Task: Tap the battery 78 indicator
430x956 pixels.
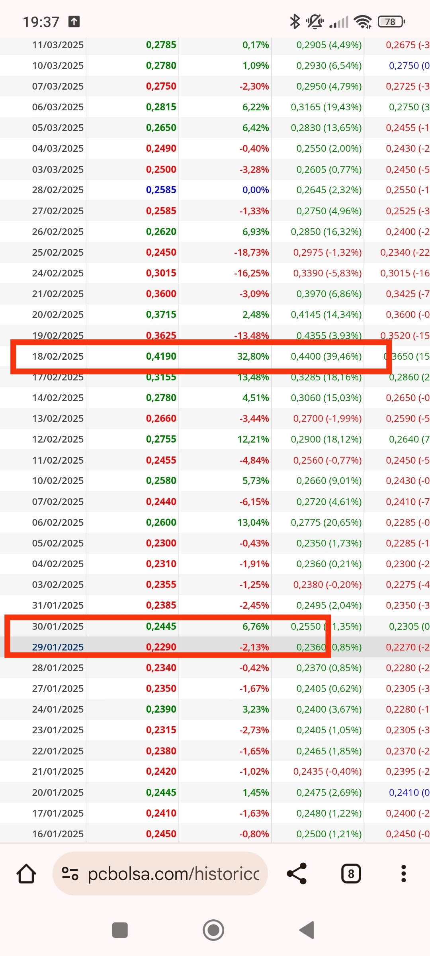Action: 391,22
